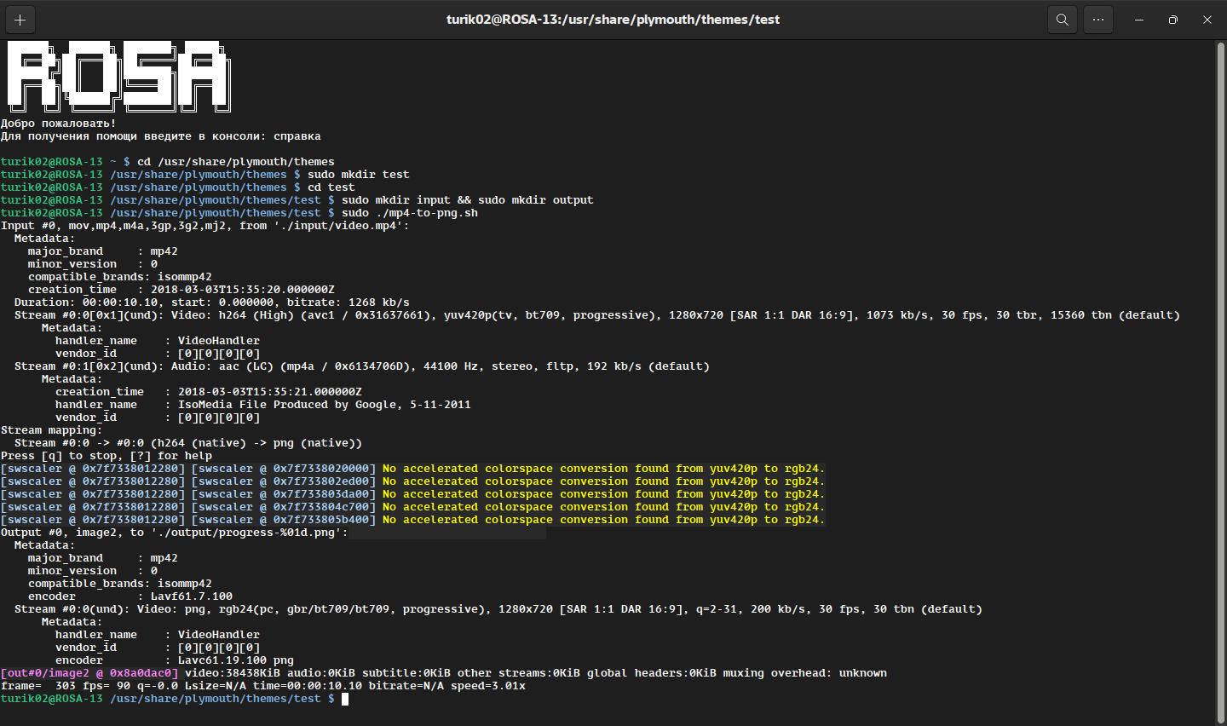
Task: Click the 'frame= 303 fps= 90' status line
Action: pyautogui.click(x=263, y=686)
